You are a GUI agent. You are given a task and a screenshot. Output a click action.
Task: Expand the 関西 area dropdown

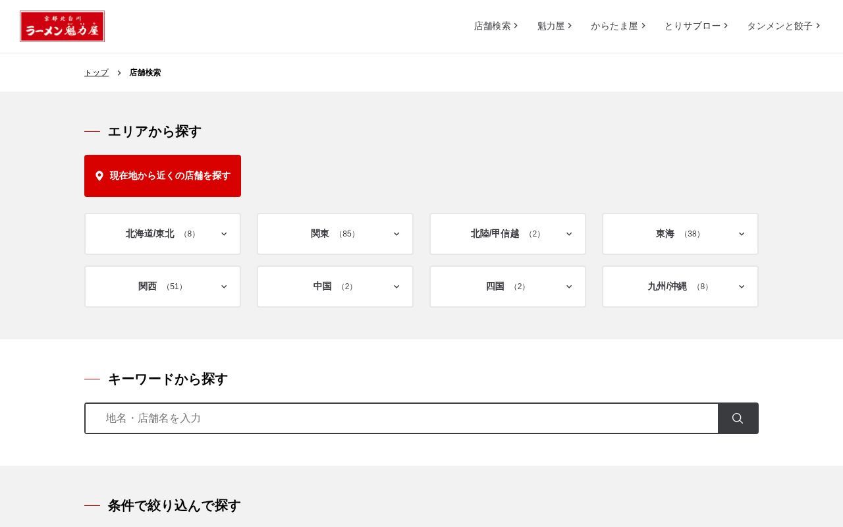[x=163, y=287]
